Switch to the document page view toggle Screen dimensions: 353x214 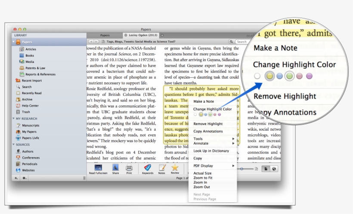(266, 169)
